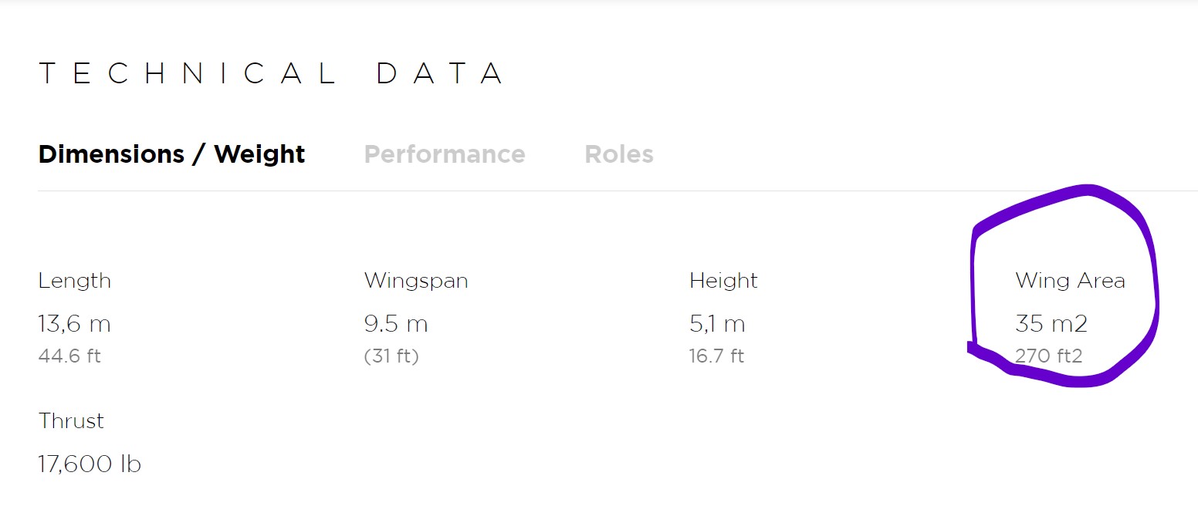Viewport: 1198px width, 523px height.
Task: Select the 5,1 m height value
Action: [x=717, y=324]
